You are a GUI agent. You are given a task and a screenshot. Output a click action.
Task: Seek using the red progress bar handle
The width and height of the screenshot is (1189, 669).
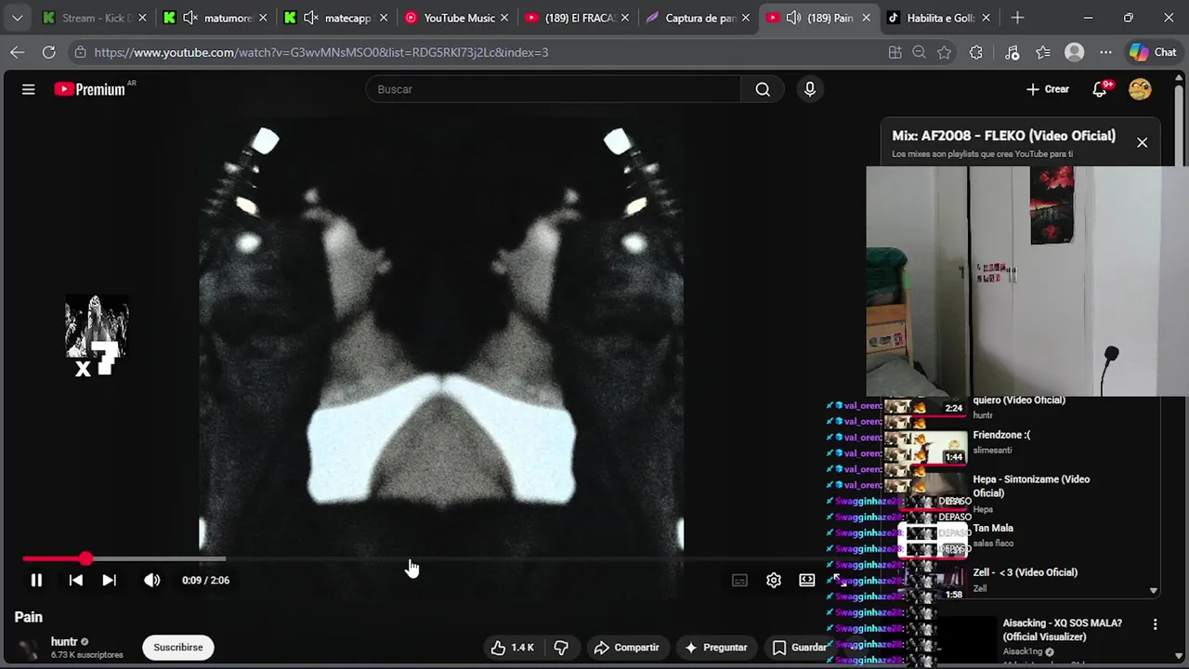coord(85,558)
